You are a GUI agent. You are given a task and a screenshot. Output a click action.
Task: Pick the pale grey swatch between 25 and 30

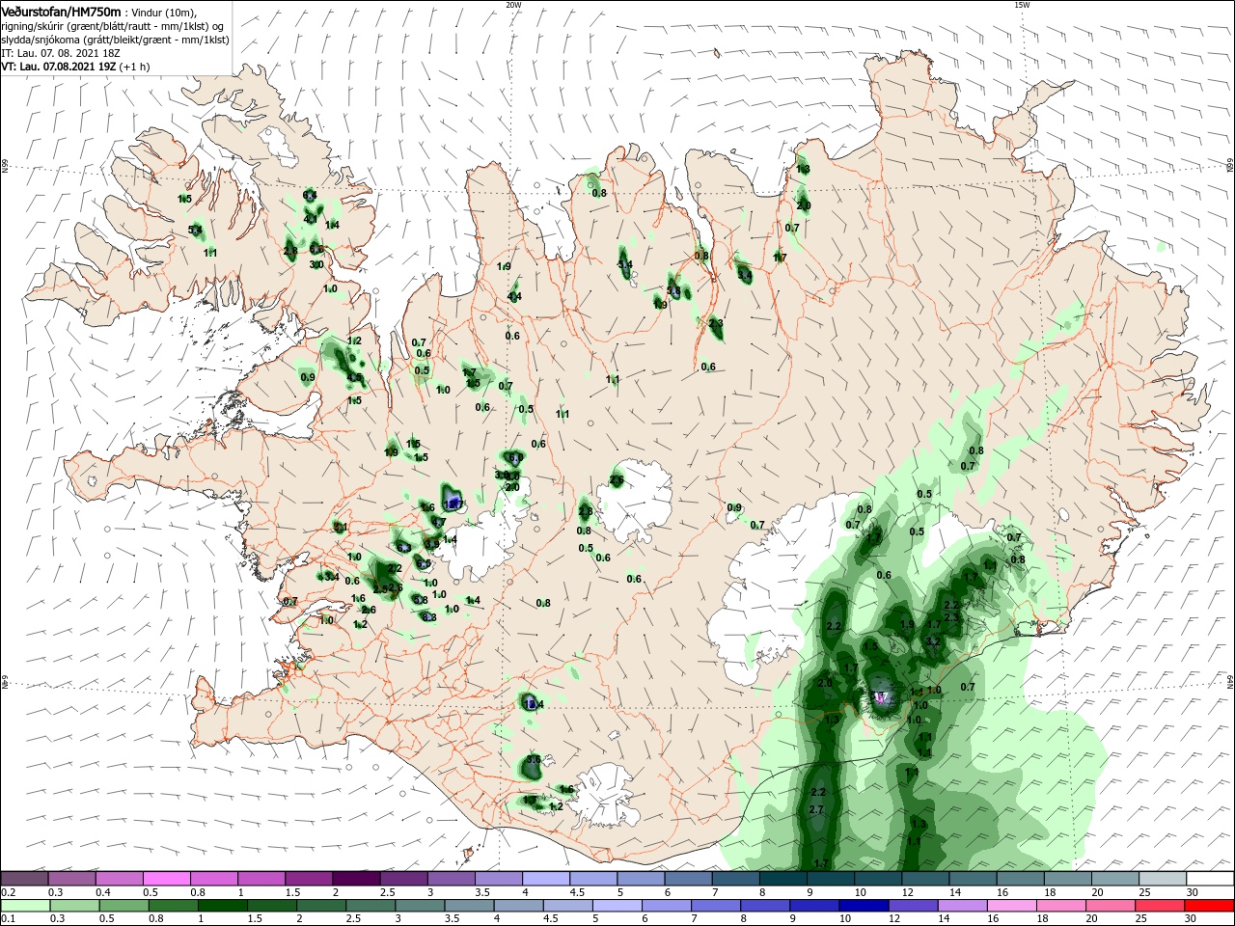1161,878
